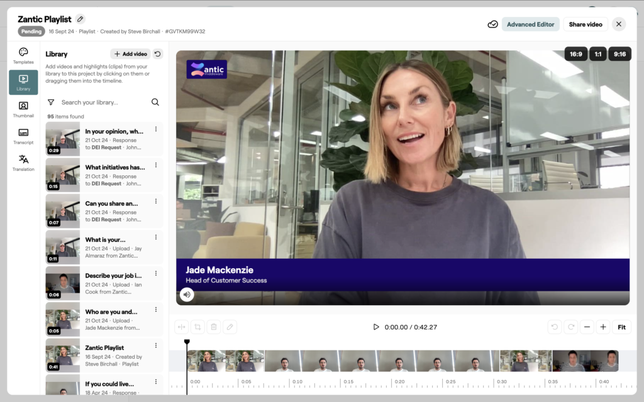
Task: Click the Pending status badge
Action: pos(31,31)
